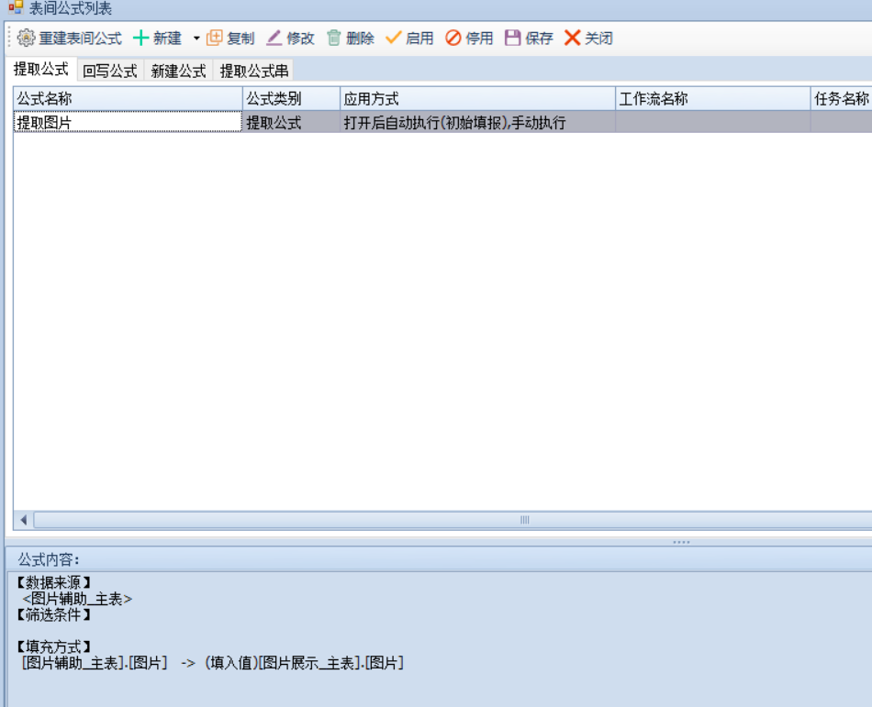872x707 pixels.
Task: Open the 回写公式 tab
Action: tap(109, 71)
